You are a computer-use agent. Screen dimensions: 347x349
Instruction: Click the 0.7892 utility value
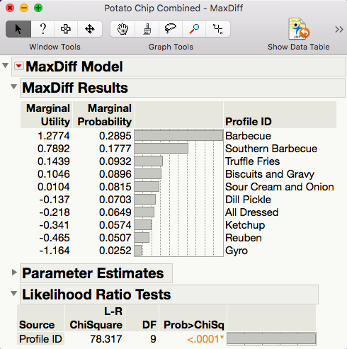[54, 149]
